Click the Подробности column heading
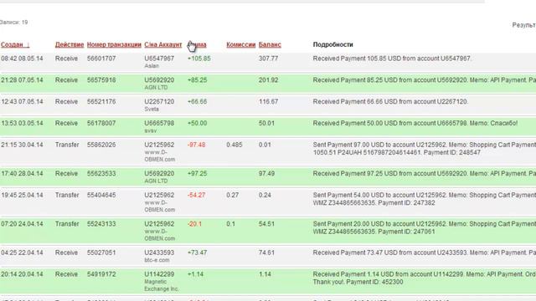The height and width of the screenshot is (301, 536). point(333,44)
